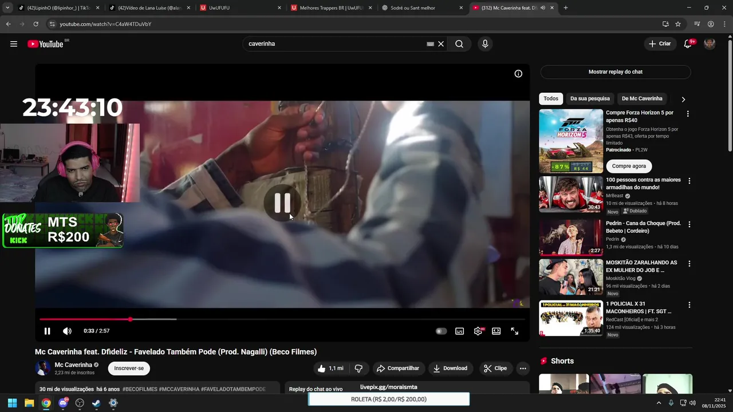Open the Forza Horizon 5 ad thumbnail
This screenshot has height=412, width=733.
pos(571,141)
